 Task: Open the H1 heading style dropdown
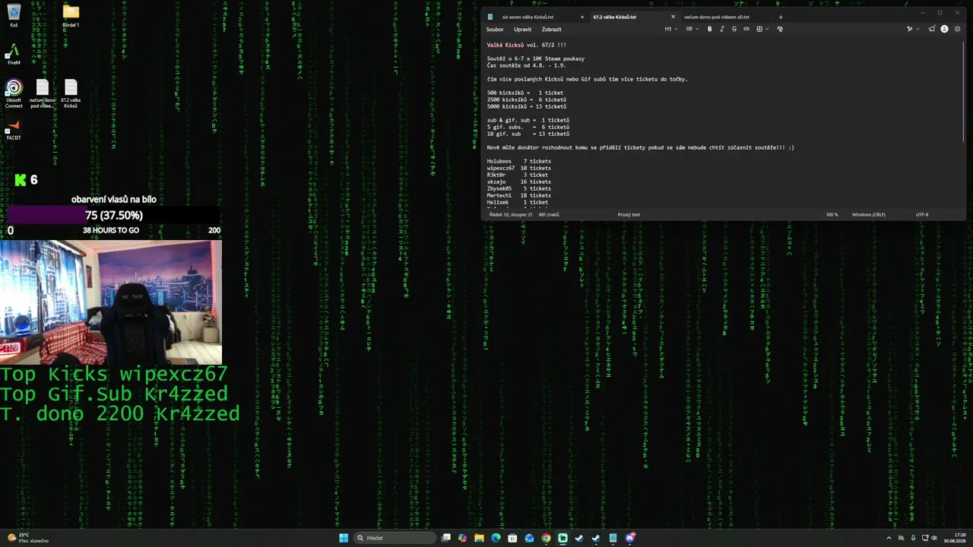671,29
